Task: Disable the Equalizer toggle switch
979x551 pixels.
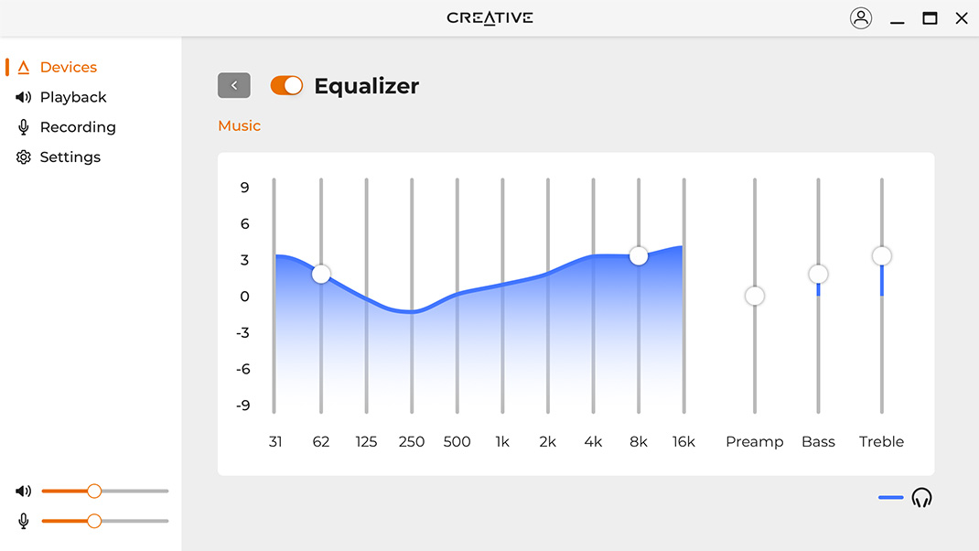Action: click(x=286, y=86)
